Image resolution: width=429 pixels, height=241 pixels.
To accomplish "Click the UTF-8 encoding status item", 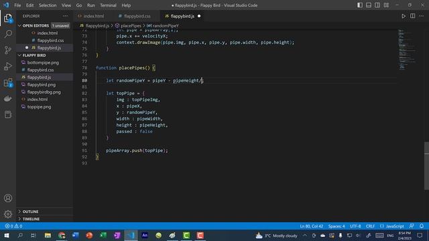I will coord(355,226).
